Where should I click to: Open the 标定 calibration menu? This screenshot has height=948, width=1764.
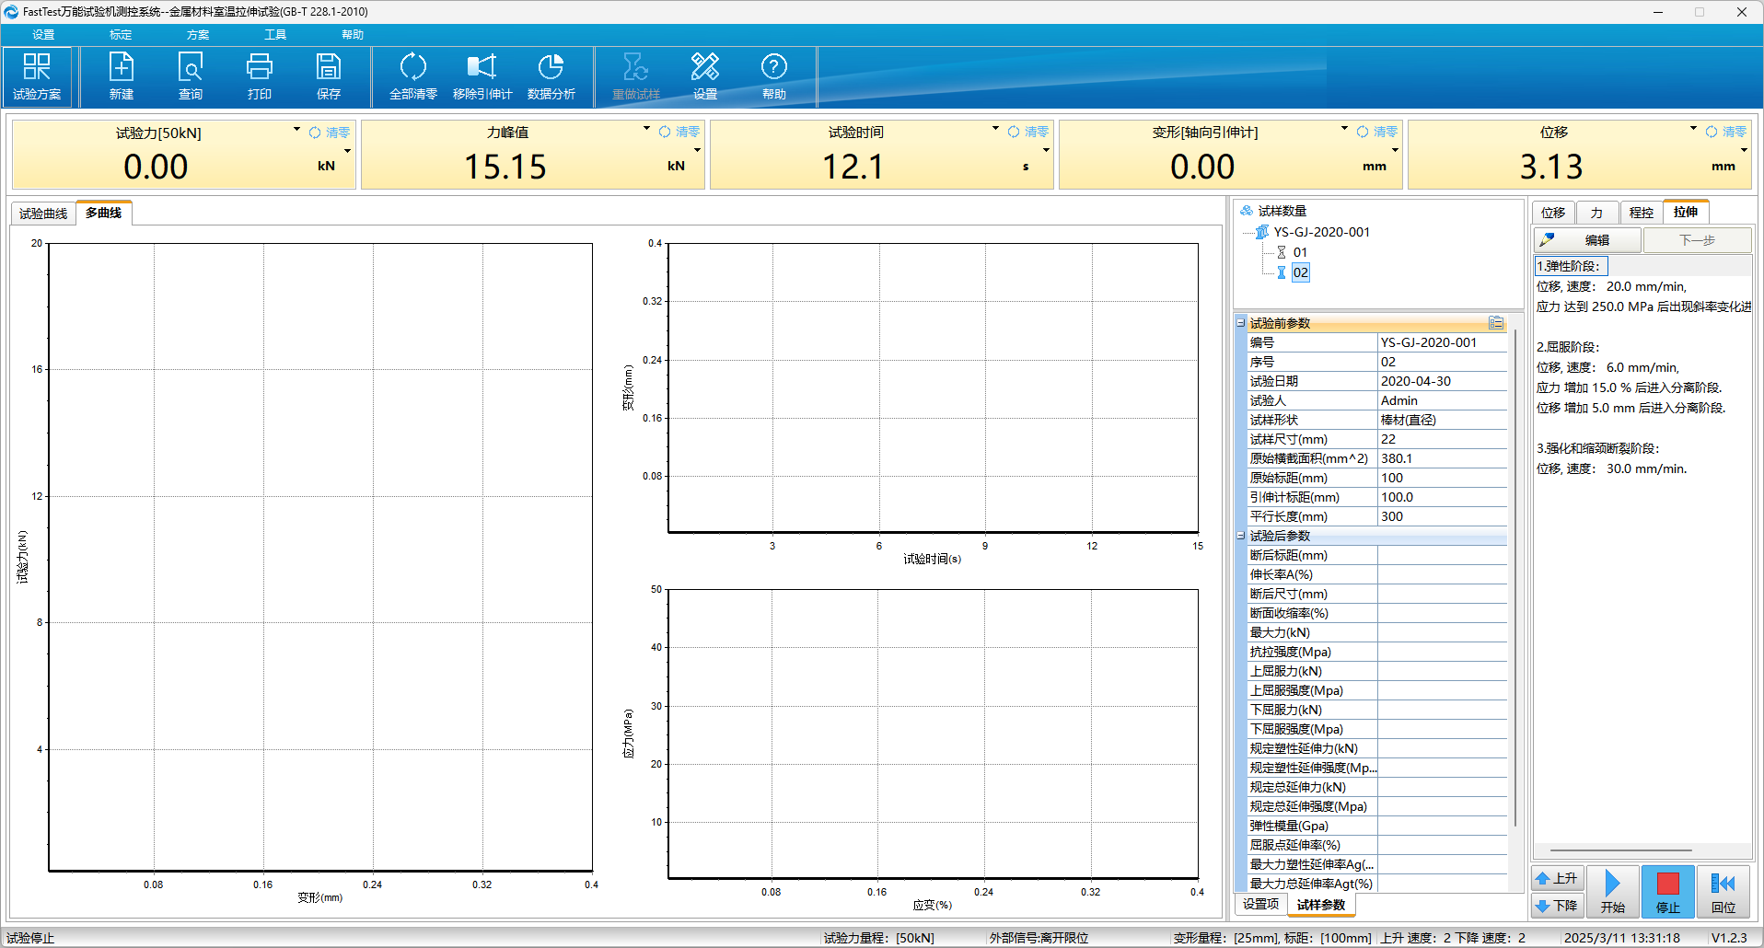click(121, 35)
